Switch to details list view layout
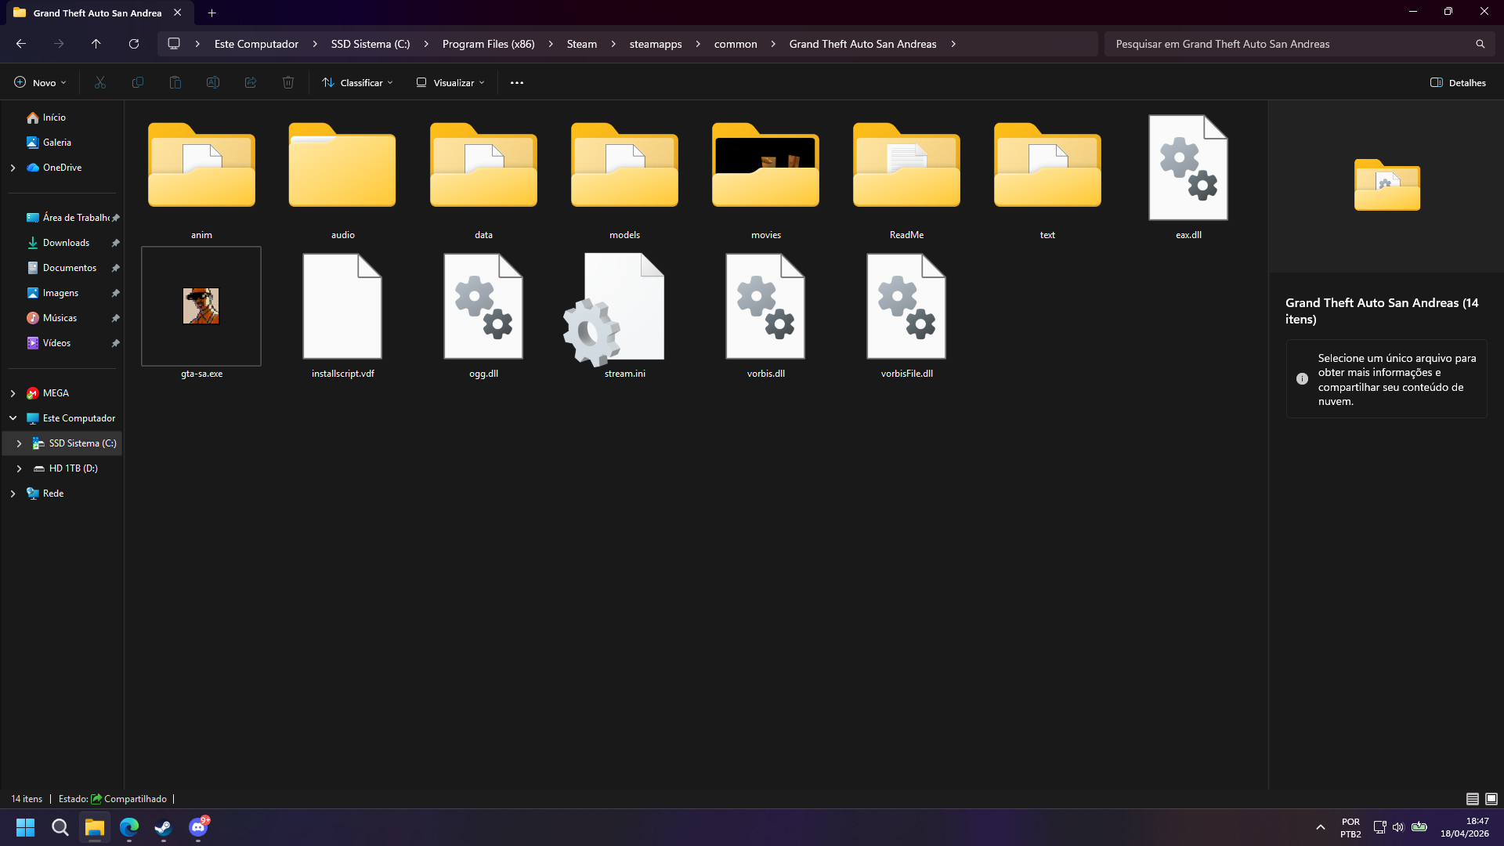The height and width of the screenshot is (846, 1504). (1472, 799)
